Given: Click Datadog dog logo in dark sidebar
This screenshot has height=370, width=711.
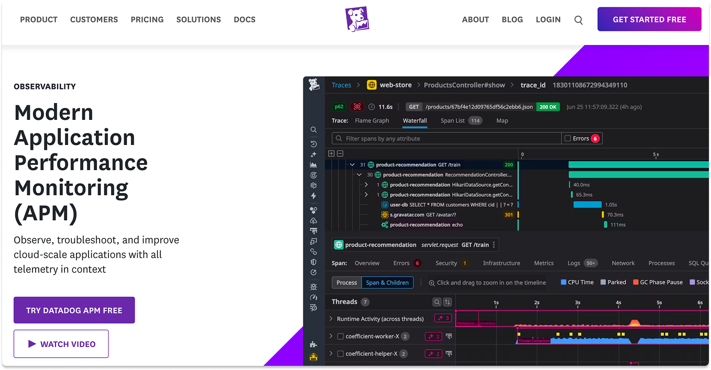Looking at the screenshot, I should [x=314, y=85].
